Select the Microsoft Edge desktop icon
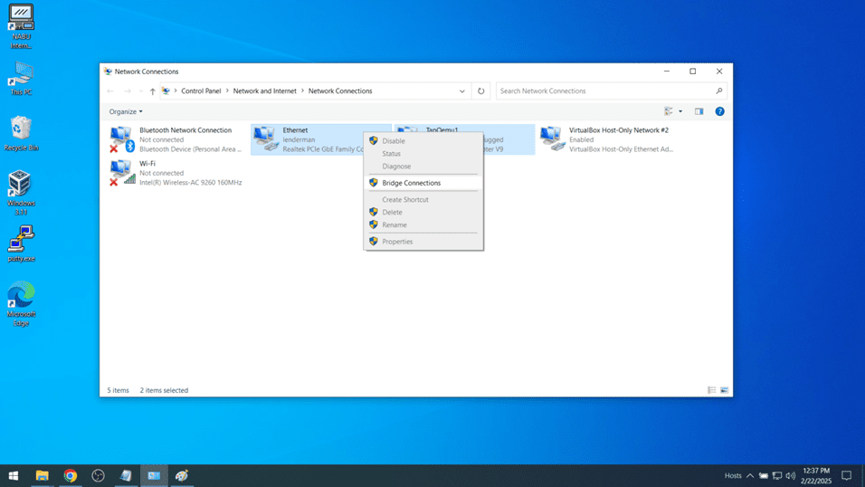Screen dimensions: 865x487 [x=21, y=303]
